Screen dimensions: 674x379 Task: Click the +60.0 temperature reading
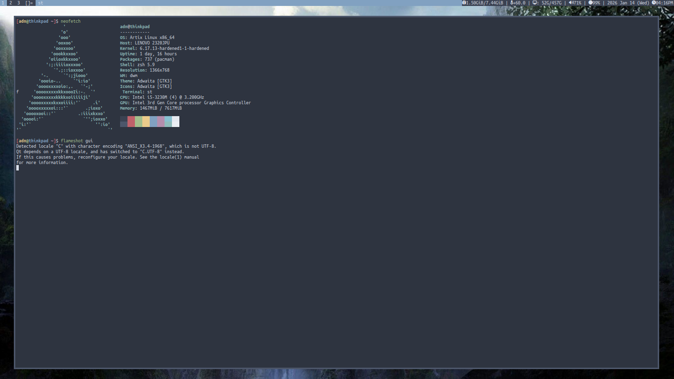[520, 3]
